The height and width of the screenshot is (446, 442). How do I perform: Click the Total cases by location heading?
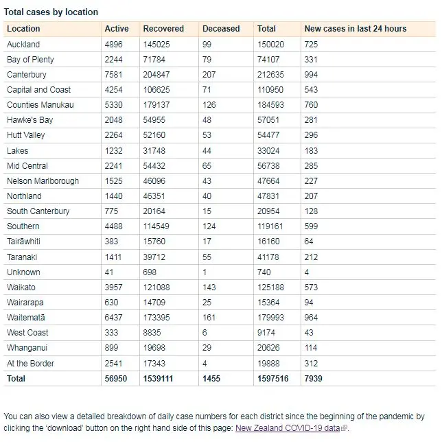(51, 12)
